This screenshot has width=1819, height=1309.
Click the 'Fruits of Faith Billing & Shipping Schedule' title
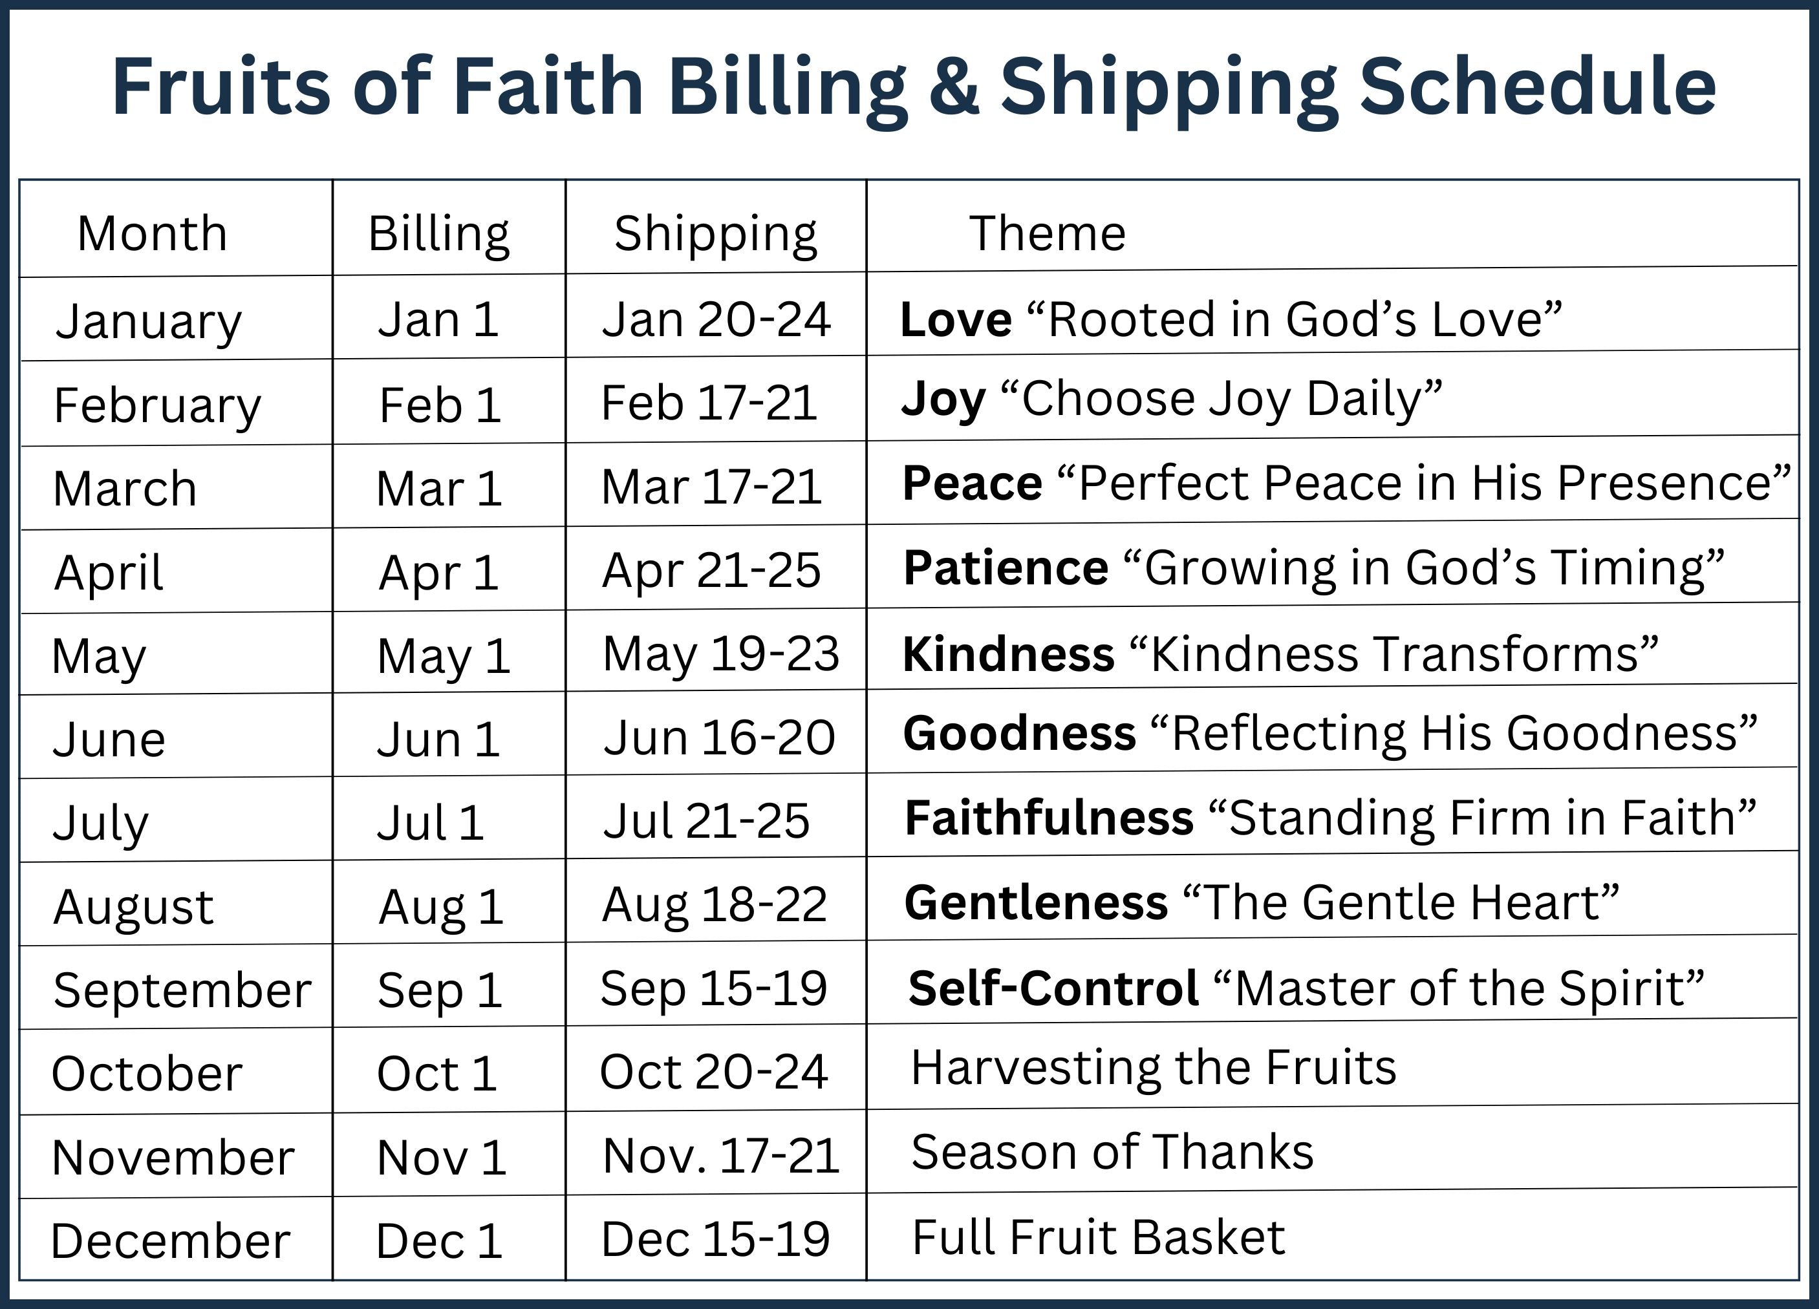(914, 87)
